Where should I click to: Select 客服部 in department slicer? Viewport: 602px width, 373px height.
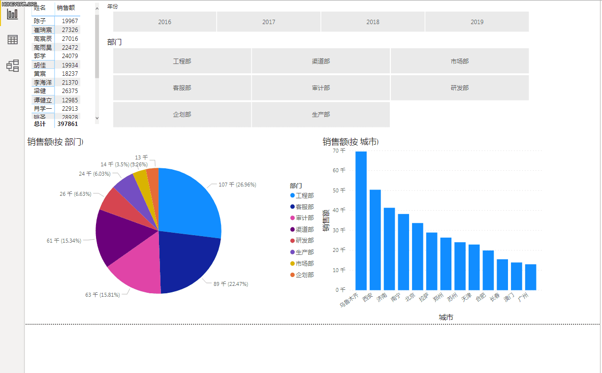coord(182,88)
